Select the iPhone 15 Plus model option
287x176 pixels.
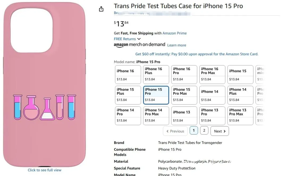(128, 95)
